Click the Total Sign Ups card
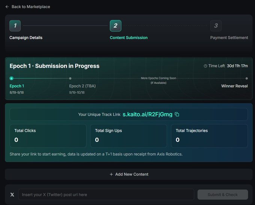Viewport: 255px width, 205px height. tap(129, 136)
